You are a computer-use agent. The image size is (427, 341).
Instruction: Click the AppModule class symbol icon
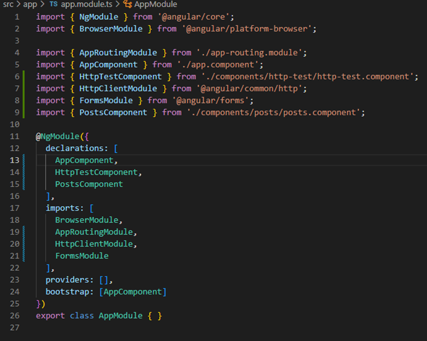128,4
